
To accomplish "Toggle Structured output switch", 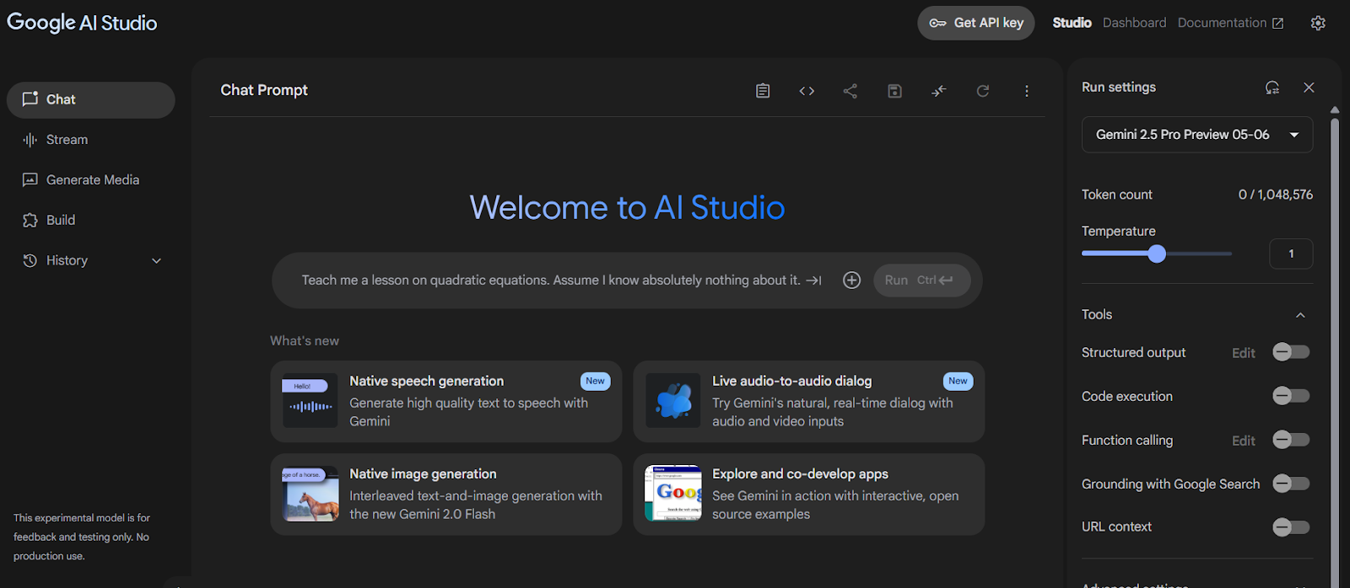I will coord(1291,352).
